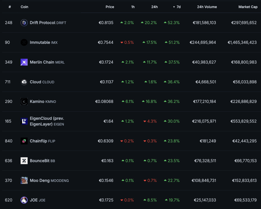
Task: Click Kamino price €0.08068
Action: pos(104,102)
